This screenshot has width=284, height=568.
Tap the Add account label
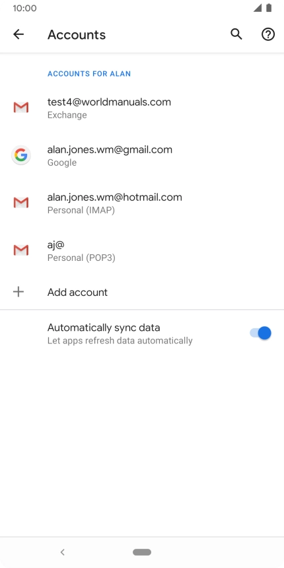tap(77, 292)
